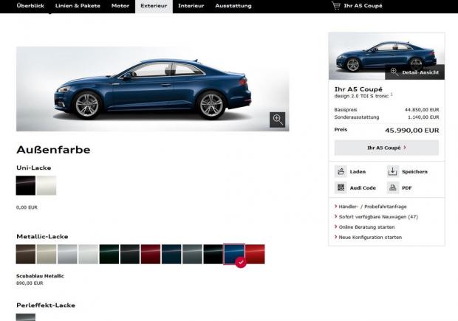Open the Linien & Pakete tab
Viewport: 458px width, 321px height.
tap(78, 6)
